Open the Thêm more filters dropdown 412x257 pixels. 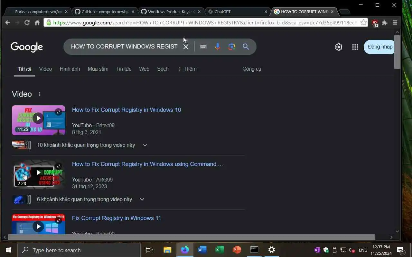pyautogui.click(x=187, y=69)
